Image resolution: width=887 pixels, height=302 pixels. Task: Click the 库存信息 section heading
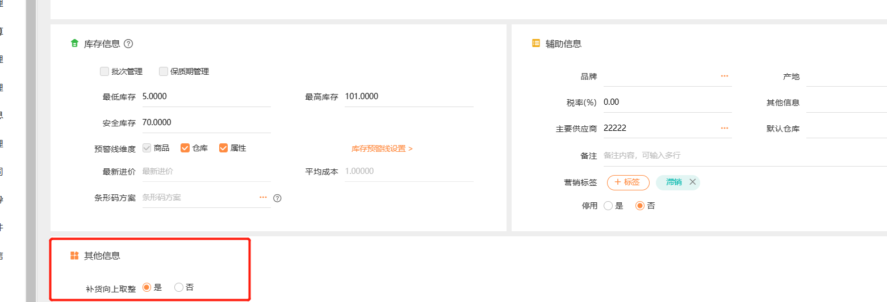(102, 44)
